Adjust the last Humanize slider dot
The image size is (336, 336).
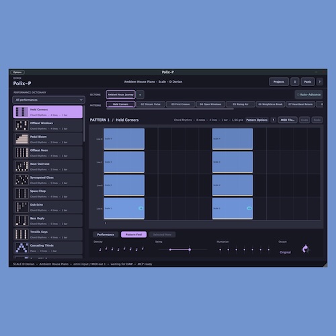click(x=269, y=249)
